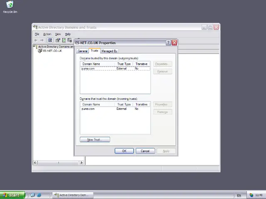Viewport: 266px width, 199px height.
Task: Click OK in the Properties dialog
Action: pyautogui.click(x=124, y=151)
